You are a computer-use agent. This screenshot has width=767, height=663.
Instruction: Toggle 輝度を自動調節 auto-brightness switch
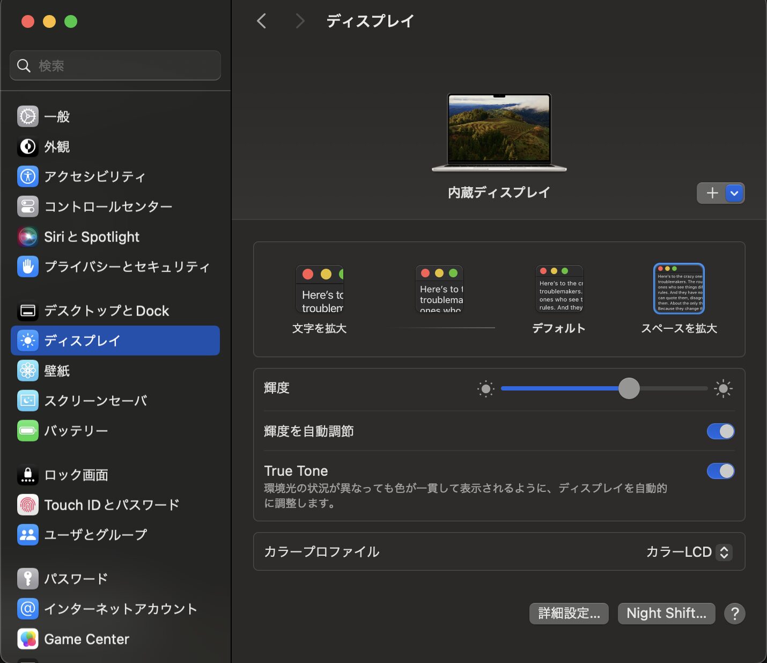pos(720,431)
